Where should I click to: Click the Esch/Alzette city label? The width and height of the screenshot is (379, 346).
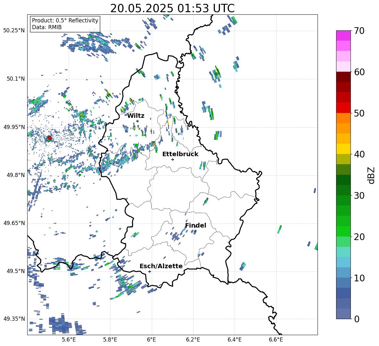tap(161, 266)
